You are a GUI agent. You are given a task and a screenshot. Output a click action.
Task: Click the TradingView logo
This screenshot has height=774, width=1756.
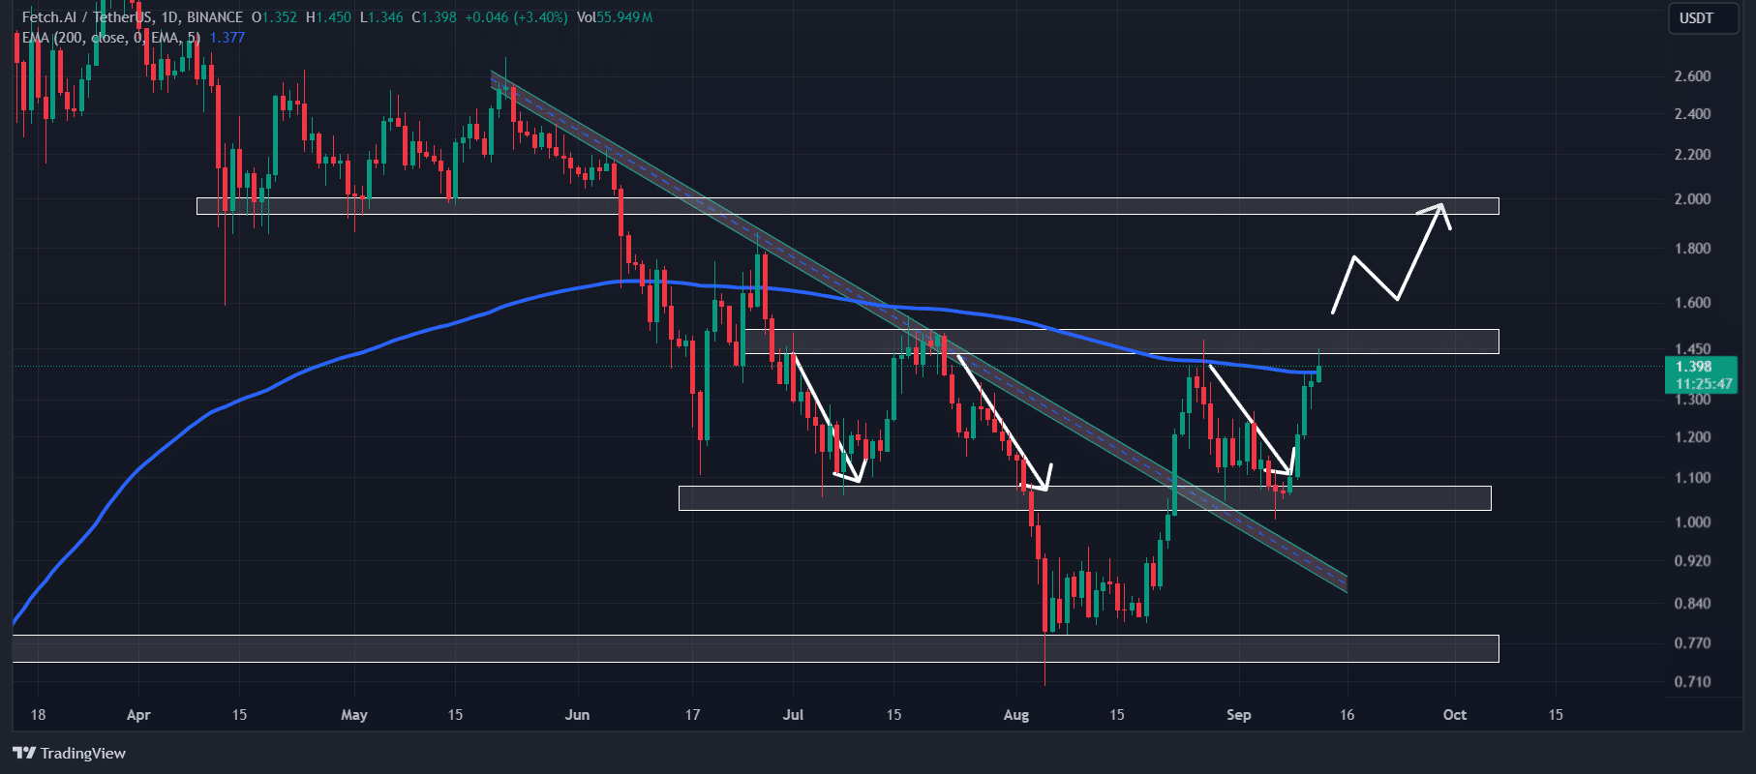click(70, 753)
